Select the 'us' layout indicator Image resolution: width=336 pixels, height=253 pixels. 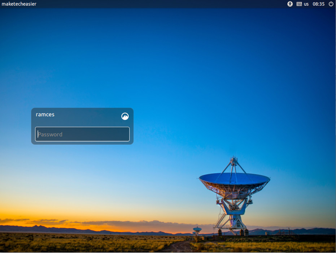tap(306, 4)
